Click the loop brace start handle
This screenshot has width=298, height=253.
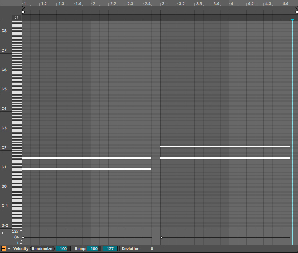[23, 8]
